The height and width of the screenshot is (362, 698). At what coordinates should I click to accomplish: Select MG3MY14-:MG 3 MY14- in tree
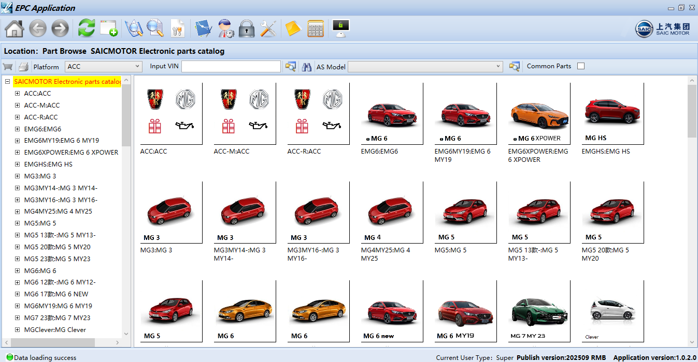pos(61,188)
